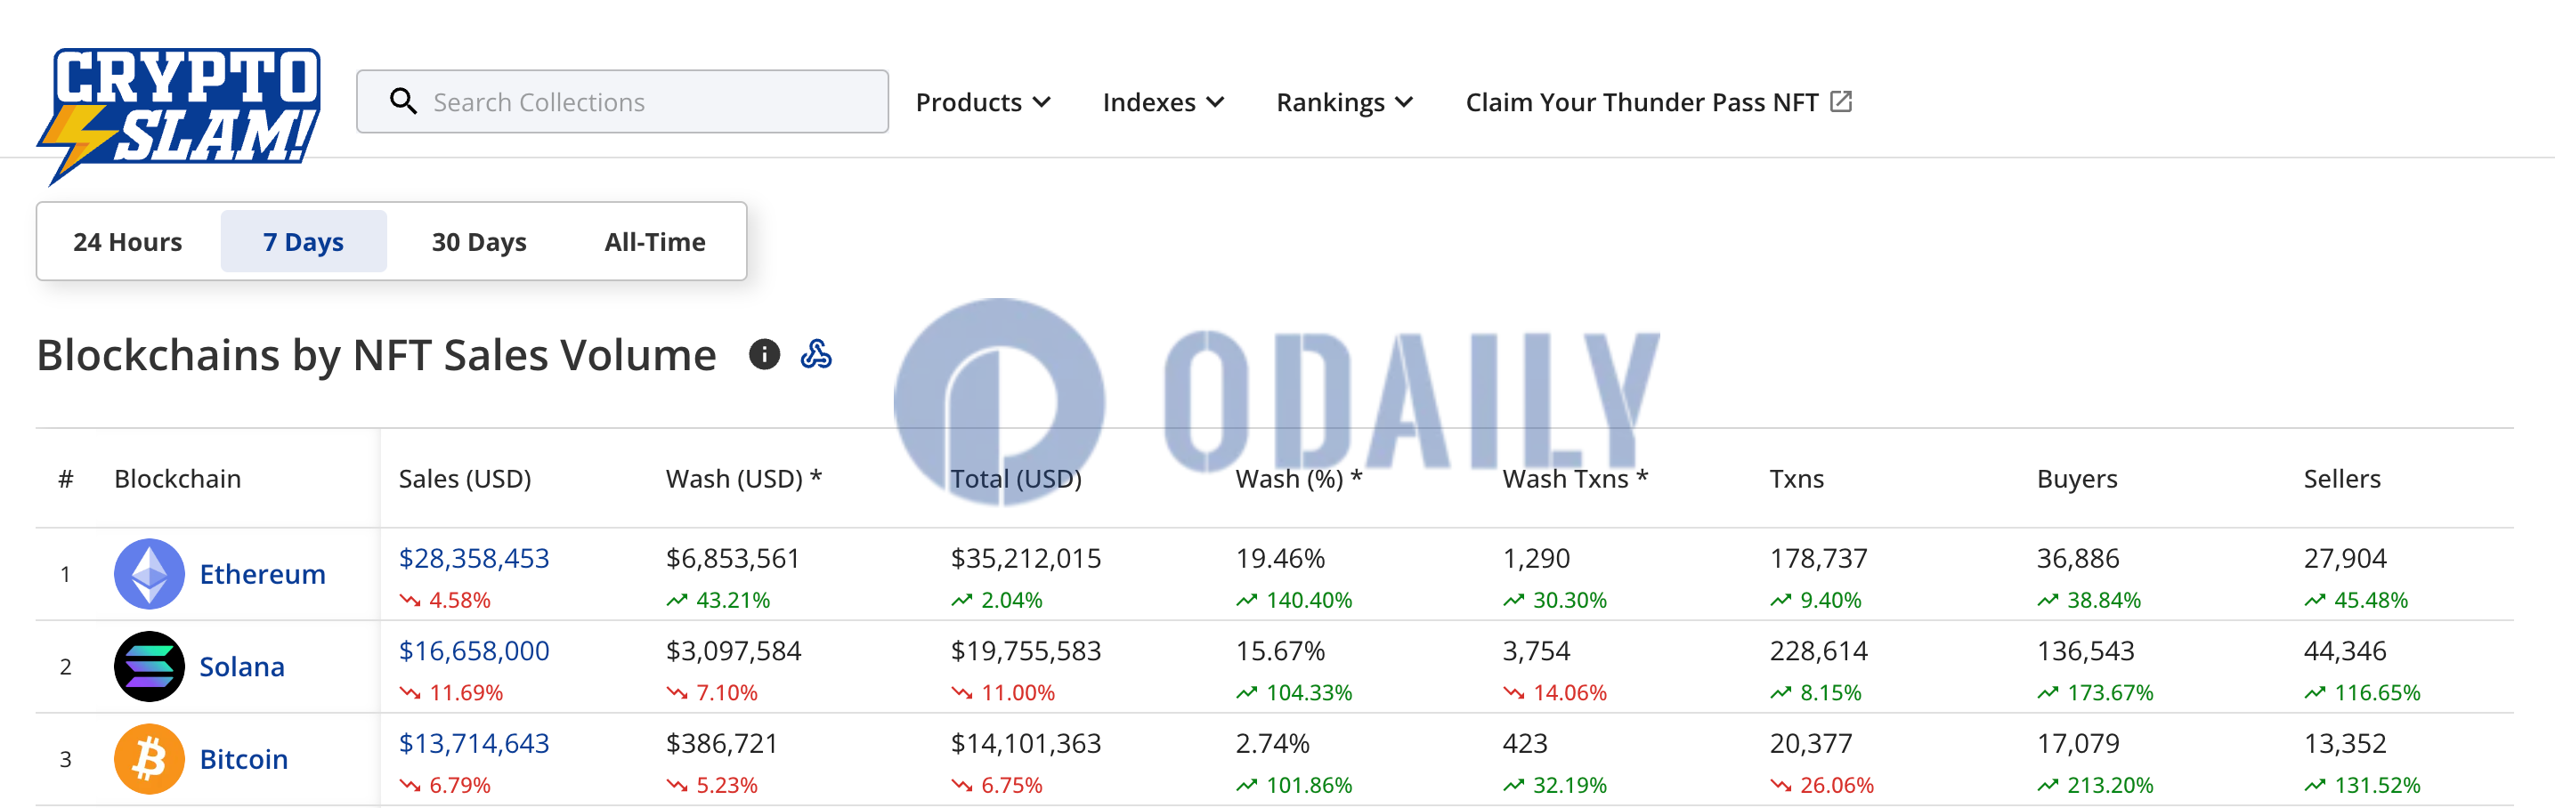The width and height of the screenshot is (2555, 808).
Task: Click Bitcoin buyers count 17,079
Action: tap(2078, 742)
